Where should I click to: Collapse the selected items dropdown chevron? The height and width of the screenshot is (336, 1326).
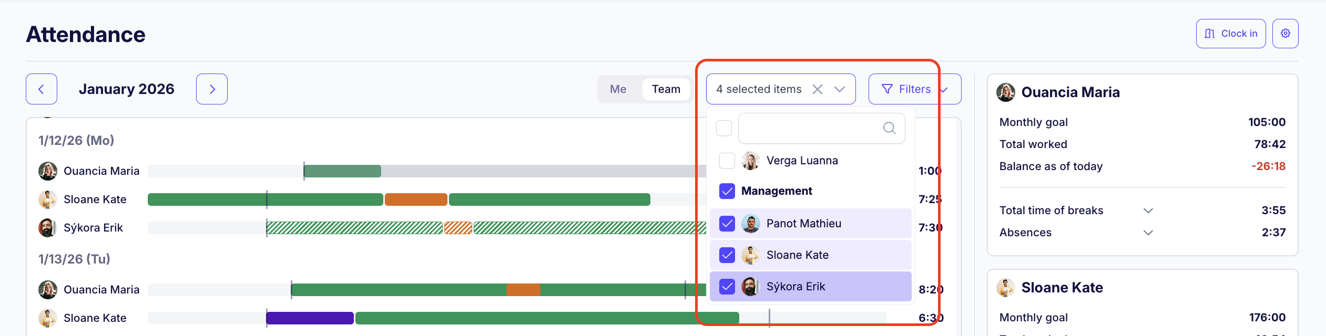click(x=840, y=89)
